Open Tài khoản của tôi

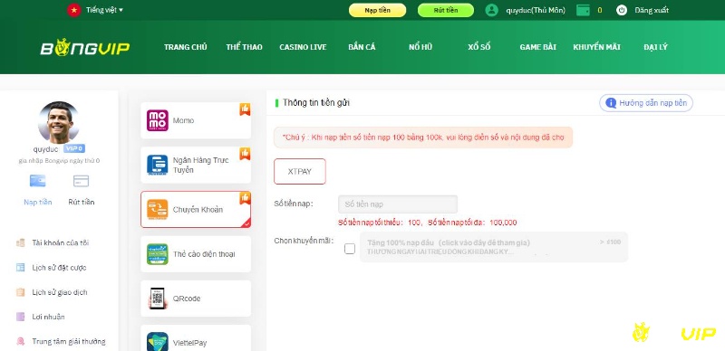(60, 242)
